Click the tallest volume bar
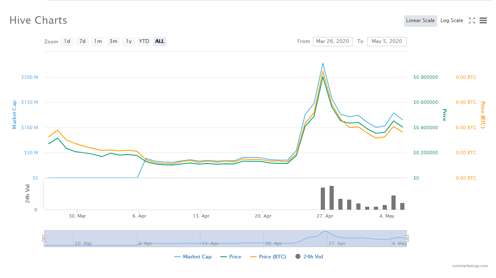The height and width of the screenshot is (278, 496). (332, 198)
